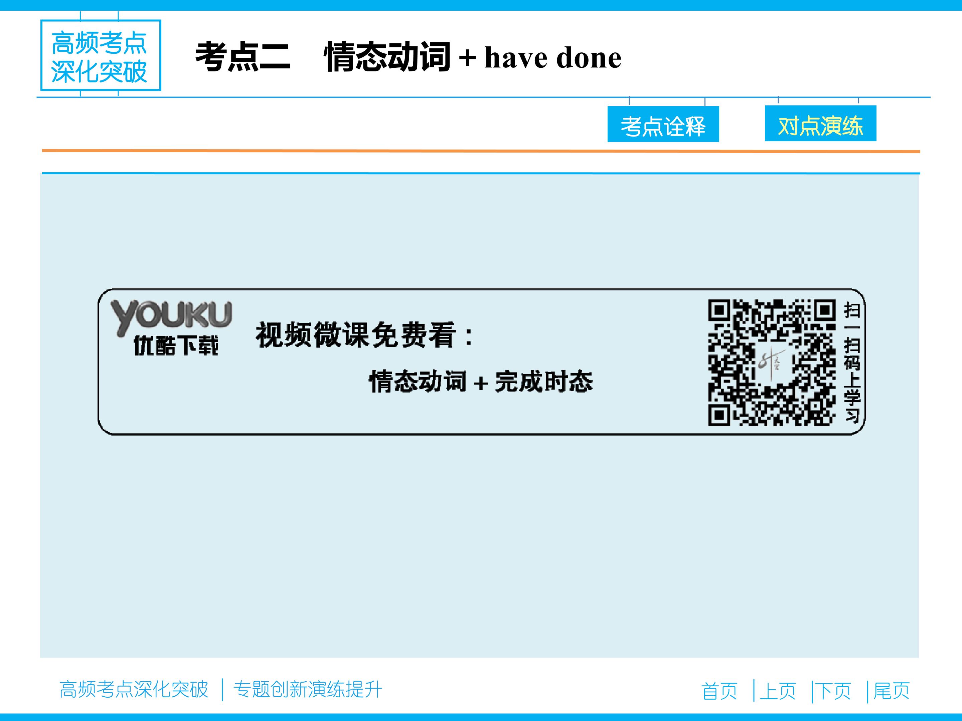Open the 高频考点深化突破 footer link

coord(134,689)
